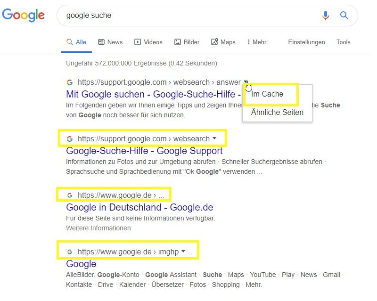This screenshot has width=377, height=301.
Task: Open Einstellungen settings menu
Action: click(306, 42)
